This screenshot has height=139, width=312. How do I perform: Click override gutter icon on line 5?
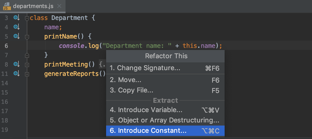click(x=17, y=36)
